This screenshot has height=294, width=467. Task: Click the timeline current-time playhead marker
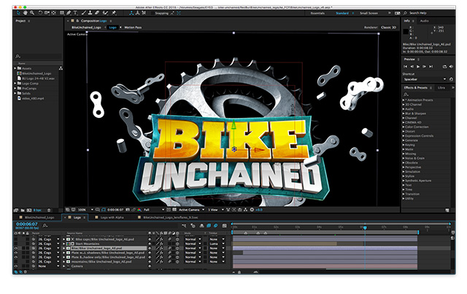pyautogui.click(x=363, y=226)
